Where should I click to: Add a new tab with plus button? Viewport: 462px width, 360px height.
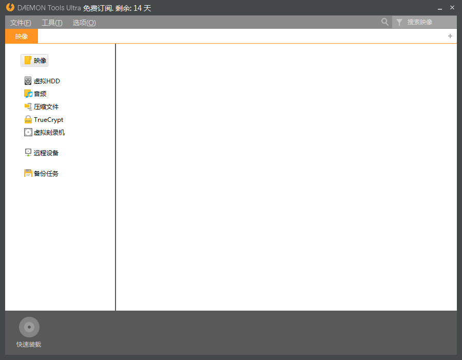[450, 36]
